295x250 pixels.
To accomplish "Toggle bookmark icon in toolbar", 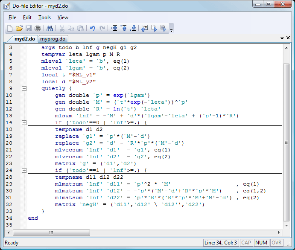I will 114,29.
